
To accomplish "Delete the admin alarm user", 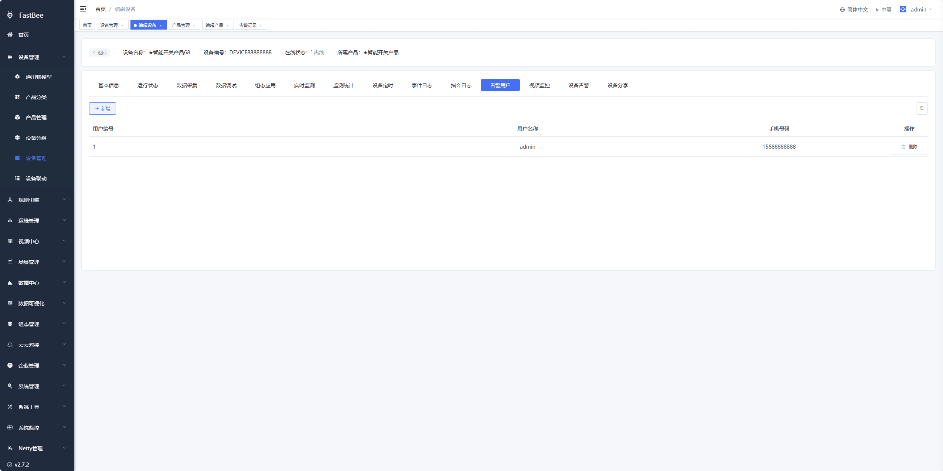I will tap(909, 147).
